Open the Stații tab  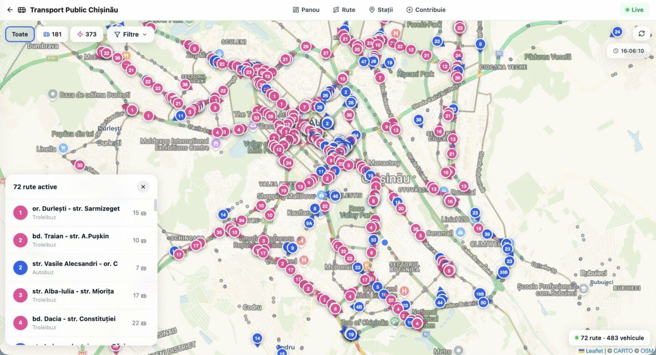tap(381, 10)
